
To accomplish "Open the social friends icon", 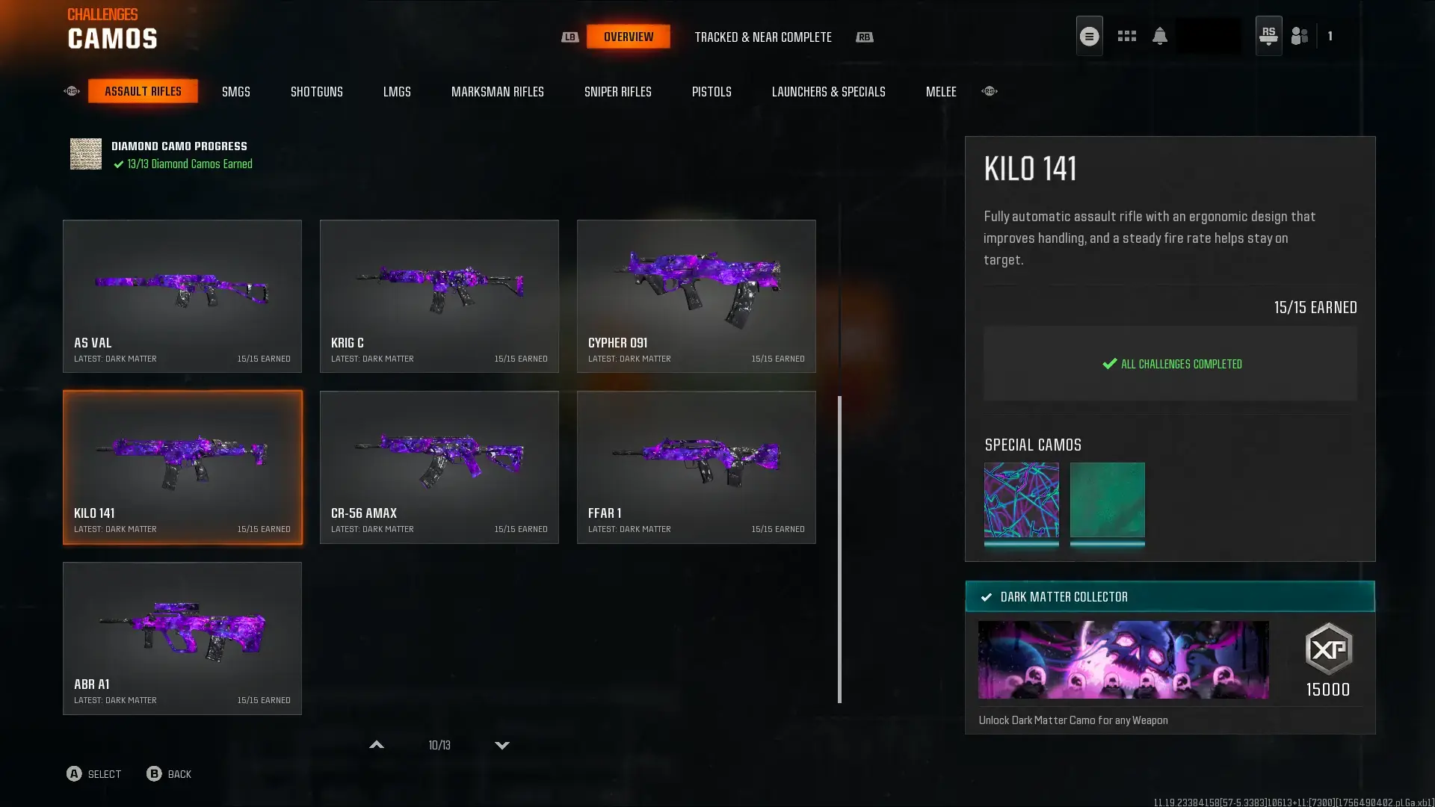I will 1300,36.
